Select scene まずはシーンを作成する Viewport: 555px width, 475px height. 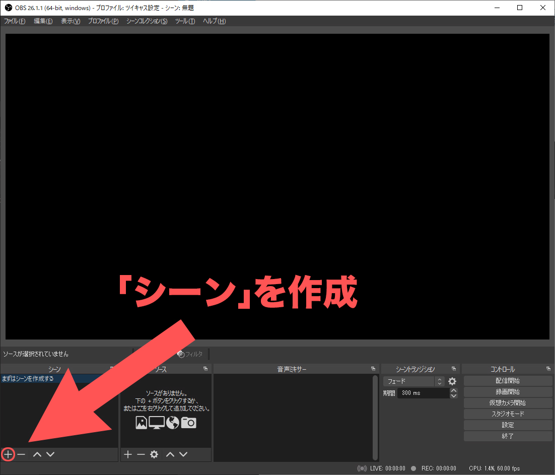(x=59, y=378)
